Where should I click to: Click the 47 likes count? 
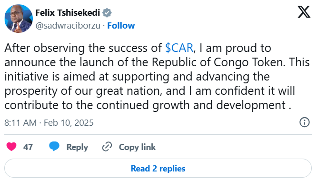coord(28,147)
